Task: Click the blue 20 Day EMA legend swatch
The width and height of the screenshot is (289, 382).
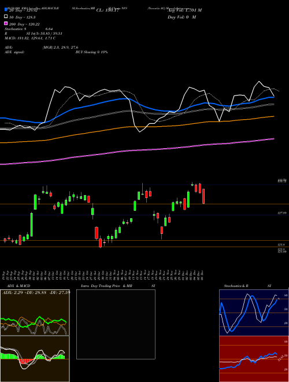Action: (6, 10)
